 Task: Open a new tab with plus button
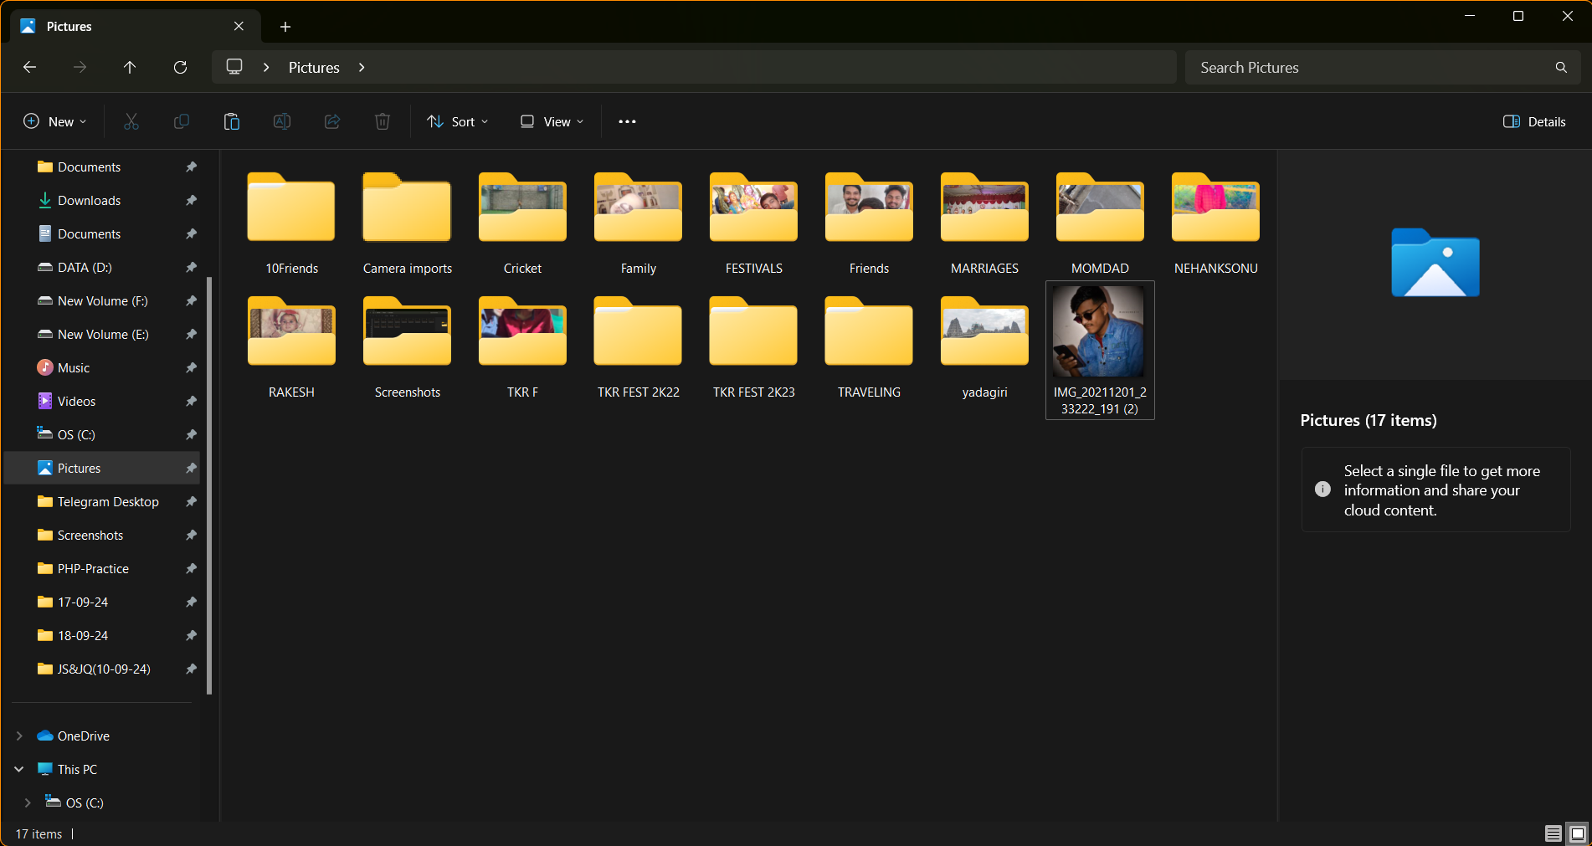285,27
